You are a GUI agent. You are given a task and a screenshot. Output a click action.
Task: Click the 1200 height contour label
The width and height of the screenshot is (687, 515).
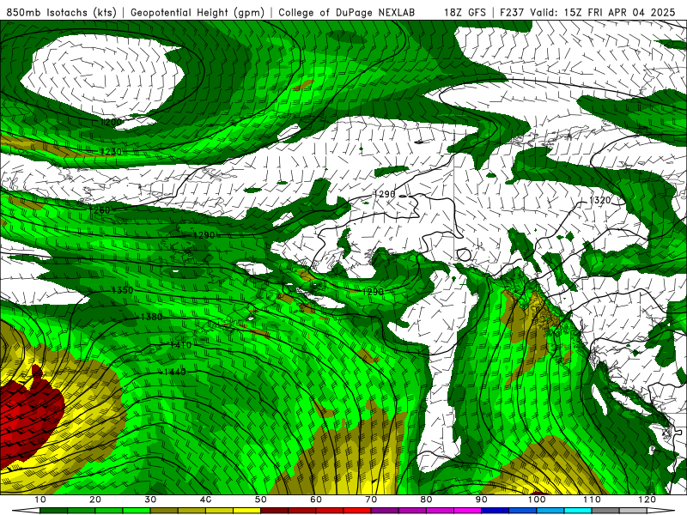[x=112, y=122]
